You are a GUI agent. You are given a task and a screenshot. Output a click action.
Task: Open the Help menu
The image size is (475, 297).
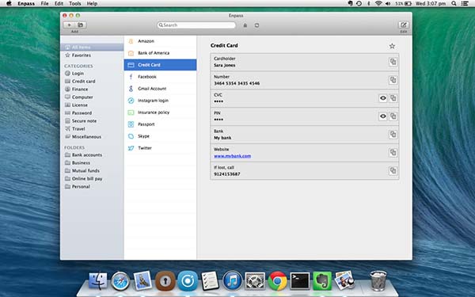pos(92,4)
